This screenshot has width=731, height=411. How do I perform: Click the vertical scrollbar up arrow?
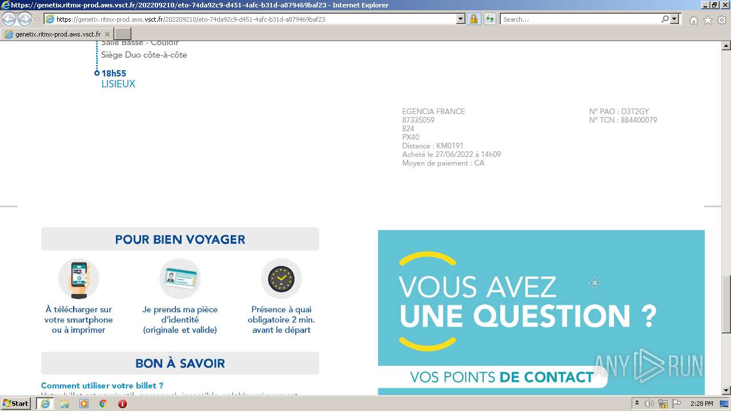coord(726,46)
